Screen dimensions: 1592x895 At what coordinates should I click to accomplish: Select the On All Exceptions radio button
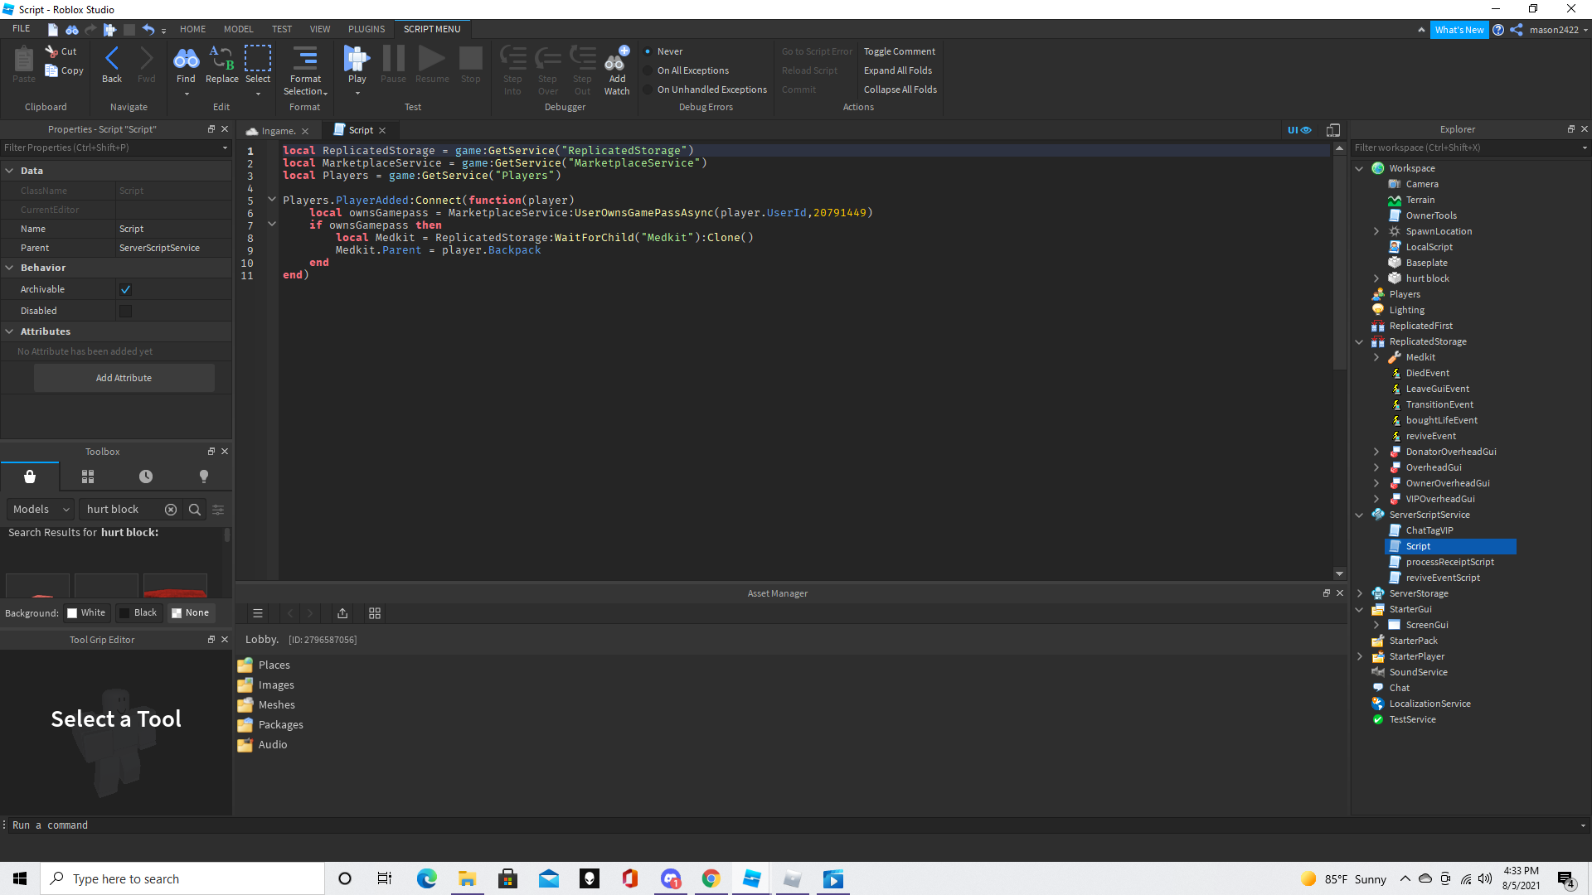click(647, 70)
